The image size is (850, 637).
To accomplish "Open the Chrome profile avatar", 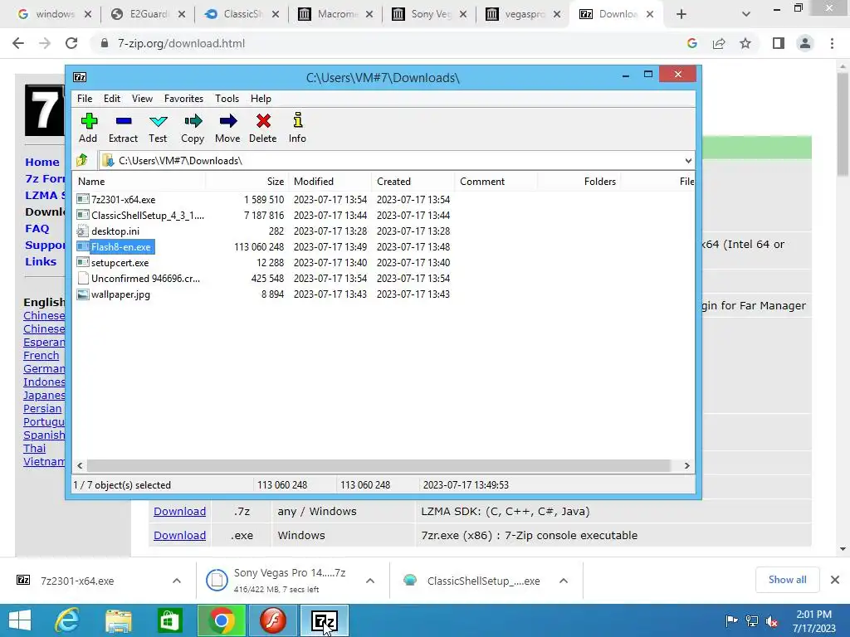I will 805,43.
